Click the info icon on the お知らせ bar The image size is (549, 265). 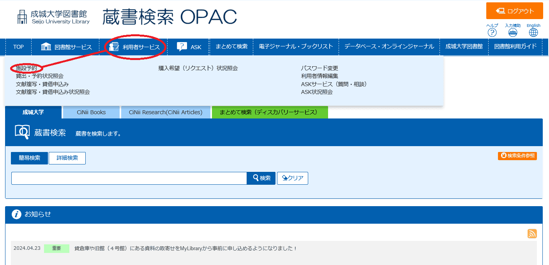tap(16, 214)
